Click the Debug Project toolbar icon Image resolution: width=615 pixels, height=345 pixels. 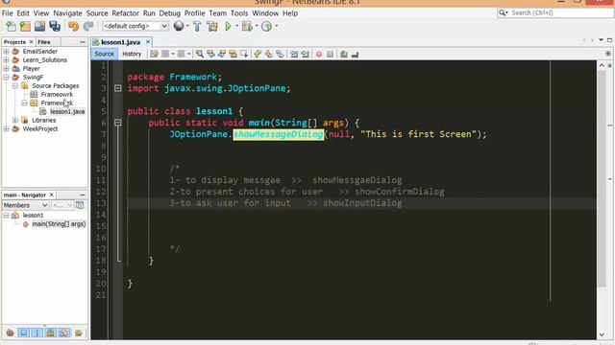(247, 26)
